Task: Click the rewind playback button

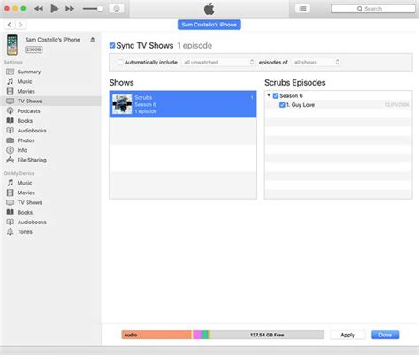Action: 39,9
